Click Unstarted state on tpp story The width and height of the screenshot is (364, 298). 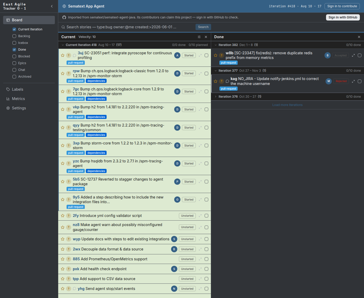pos(187,279)
